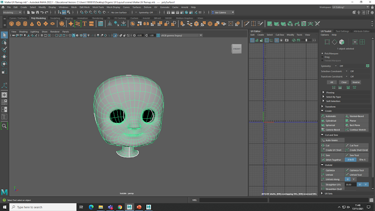Viewport: 375px width, 211px height.
Task: Click the polygon cylinder shelf icon
Action: point(25,23)
